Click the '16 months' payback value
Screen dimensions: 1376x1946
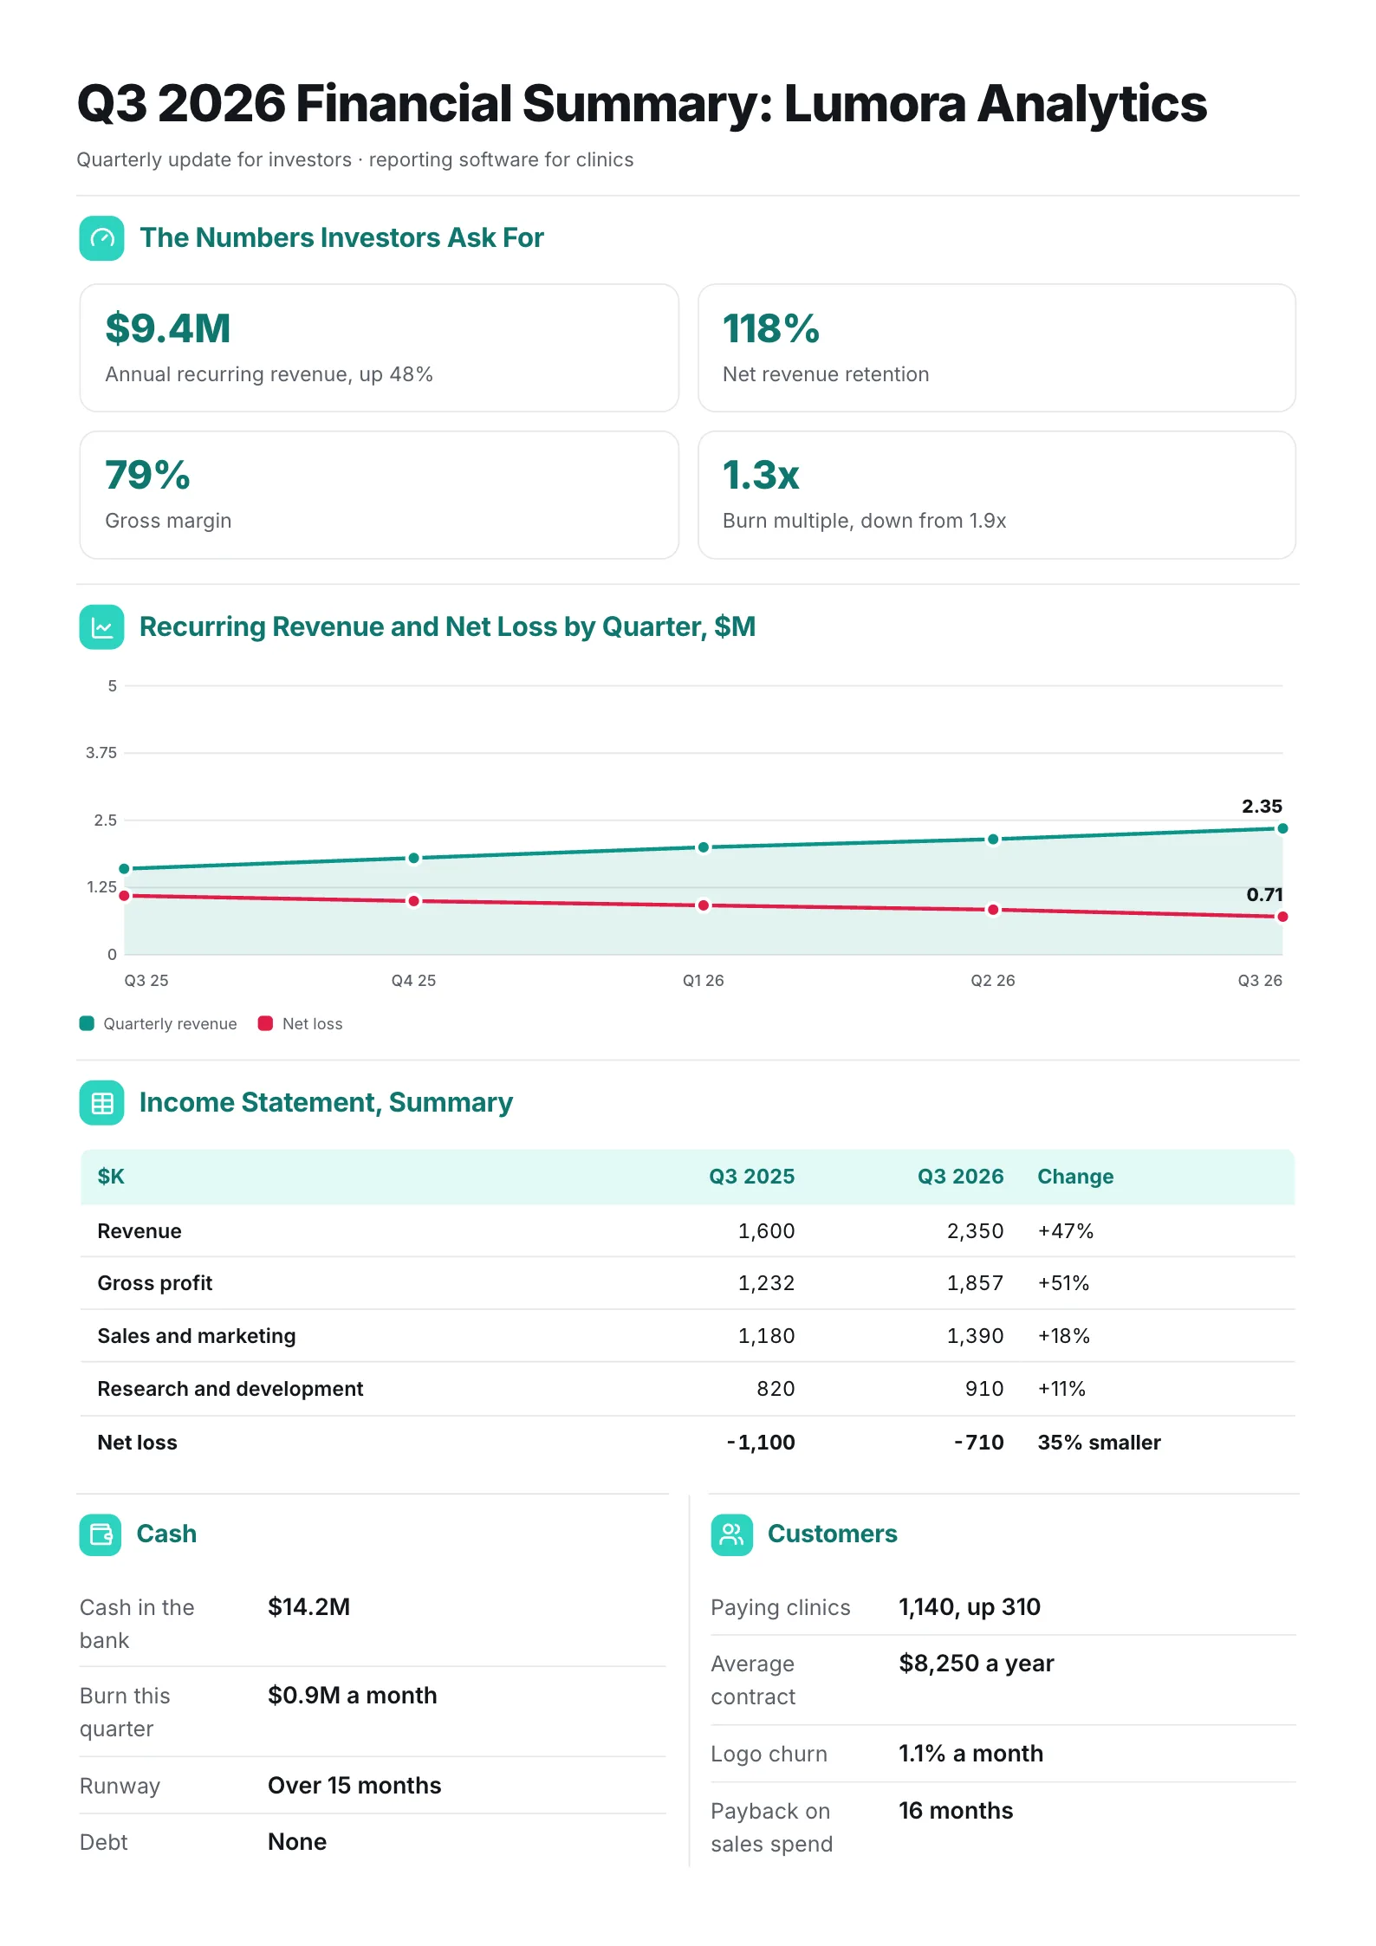click(x=956, y=1811)
